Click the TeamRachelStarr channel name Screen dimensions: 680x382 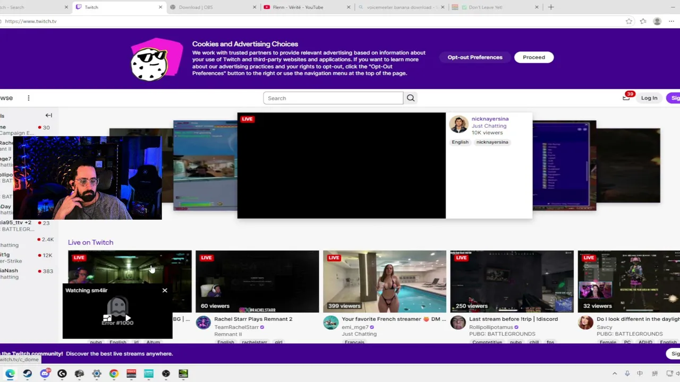(236, 327)
